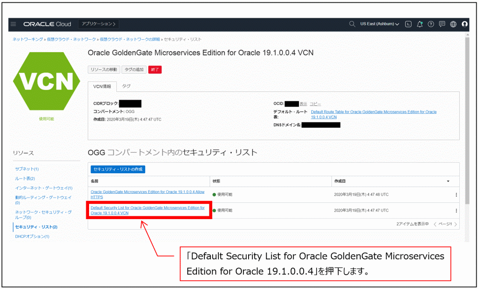The height and width of the screenshot is (289, 479).
Task: Click the red 終了 button
Action: point(155,69)
